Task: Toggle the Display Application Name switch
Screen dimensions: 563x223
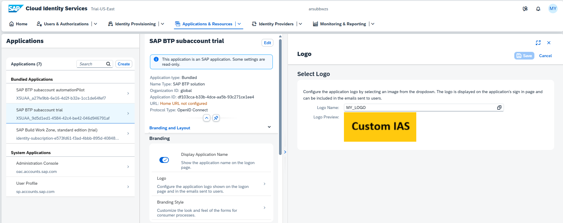Action: click(164, 160)
